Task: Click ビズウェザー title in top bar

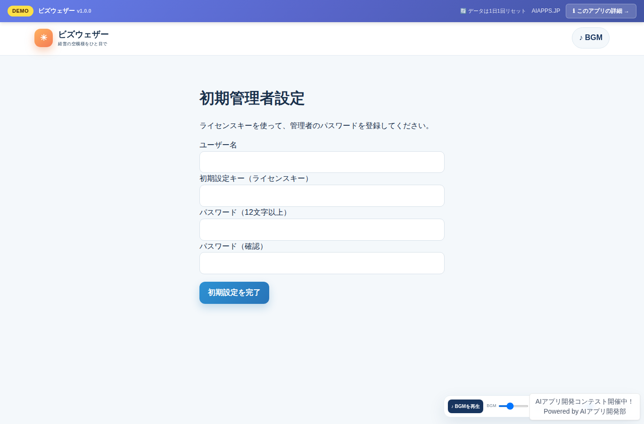Action: [x=57, y=11]
